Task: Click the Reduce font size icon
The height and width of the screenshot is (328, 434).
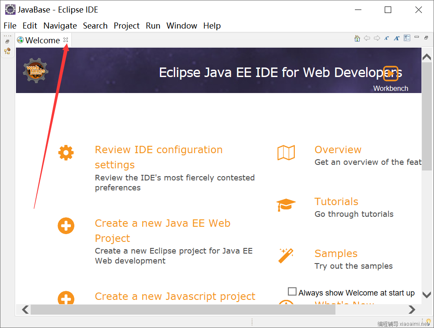Action: pos(387,38)
